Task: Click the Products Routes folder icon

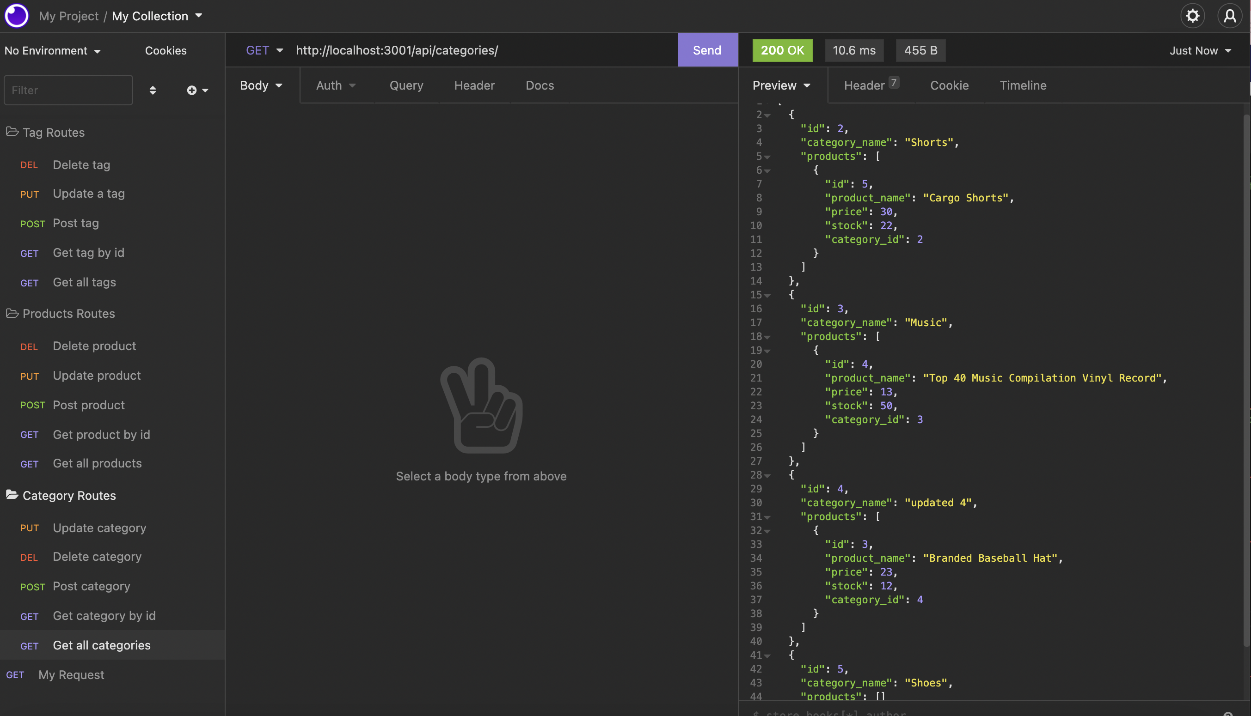Action: [x=12, y=313]
